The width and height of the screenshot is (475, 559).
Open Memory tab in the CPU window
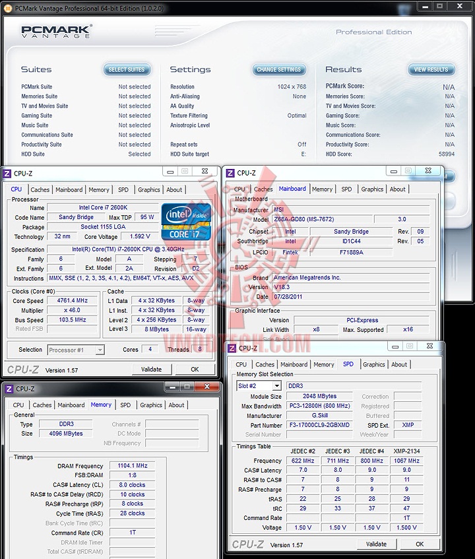99,189
